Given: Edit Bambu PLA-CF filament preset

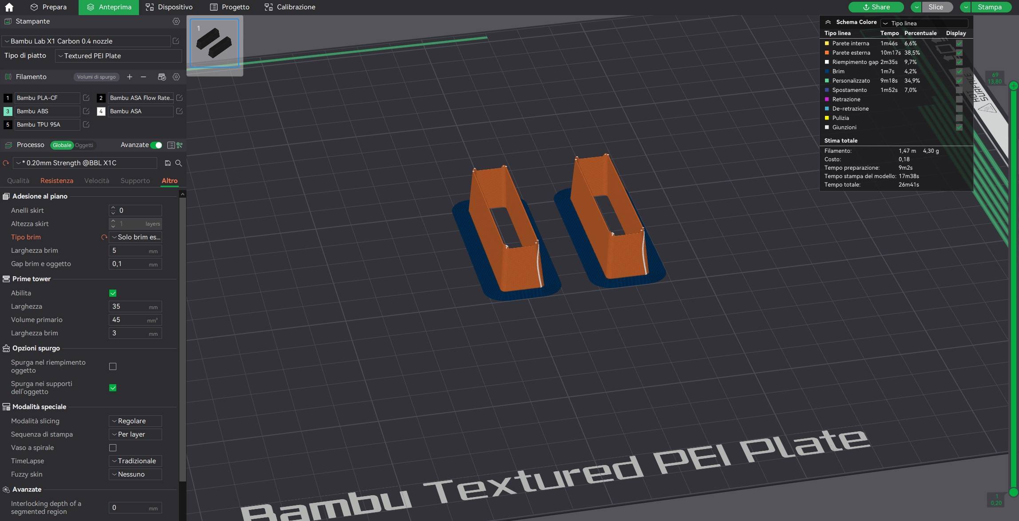Looking at the screenshot, I should click(x=86, y=98).
